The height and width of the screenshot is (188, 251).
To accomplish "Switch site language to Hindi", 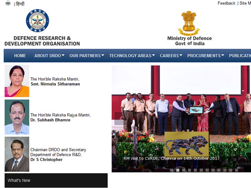I will coord(20,4).
